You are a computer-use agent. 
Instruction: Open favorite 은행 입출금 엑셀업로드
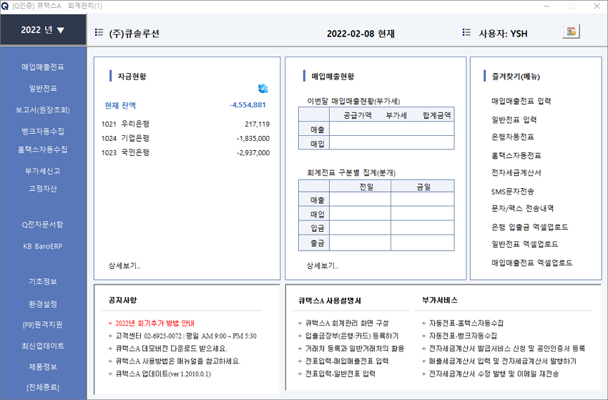pos(529,227)
